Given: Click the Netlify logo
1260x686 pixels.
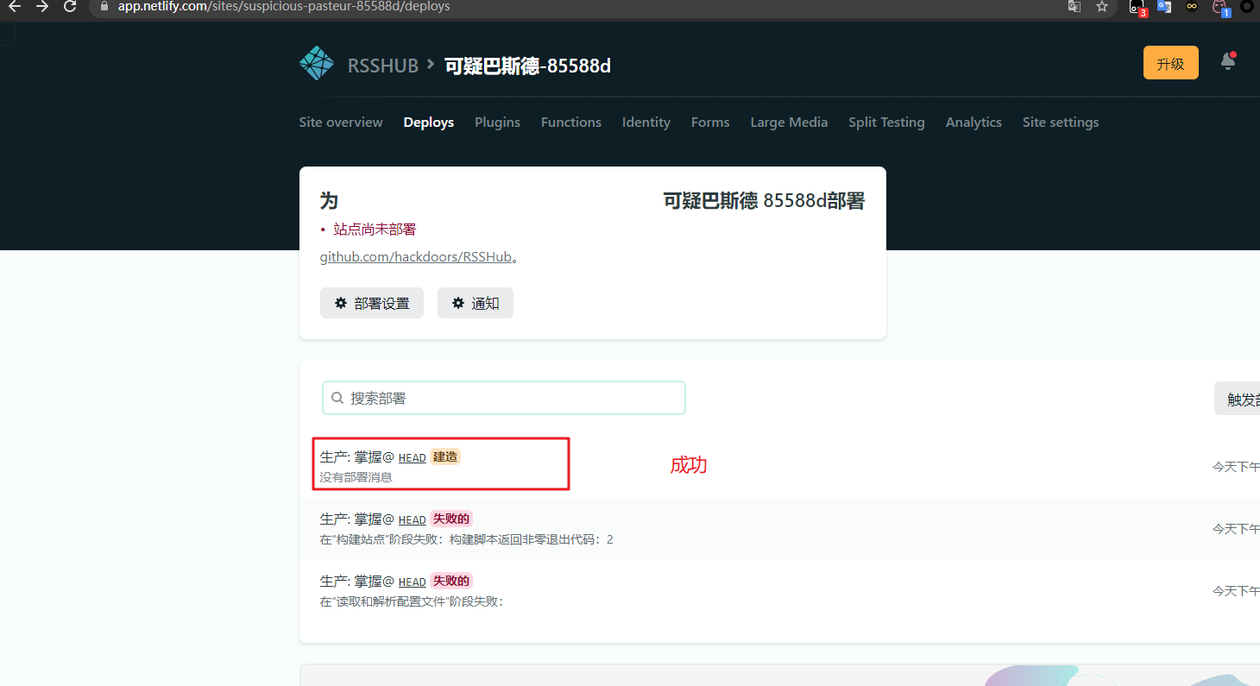Looking at the screenshot, I should [x=317, y=63].
